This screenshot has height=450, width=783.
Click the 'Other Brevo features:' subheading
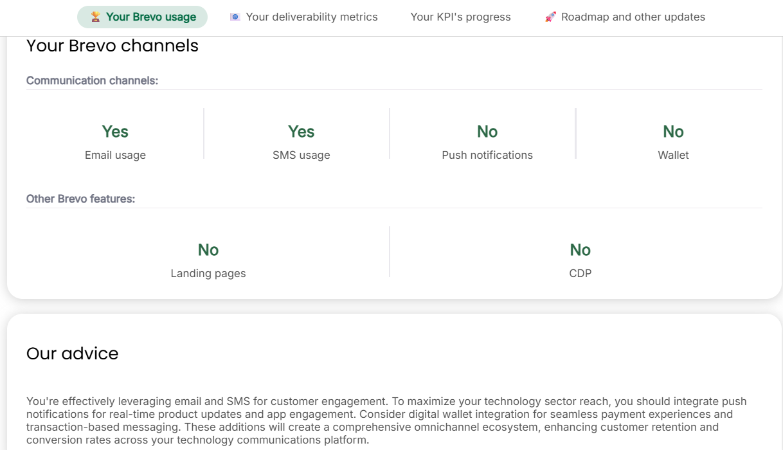pos(80,199)
